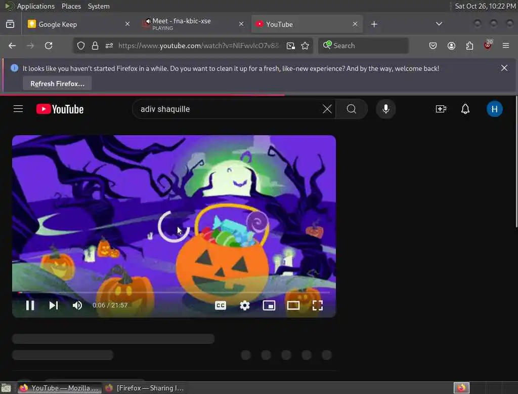Save page to Pocket
The image size is (518, 394).
coord(433,46)
